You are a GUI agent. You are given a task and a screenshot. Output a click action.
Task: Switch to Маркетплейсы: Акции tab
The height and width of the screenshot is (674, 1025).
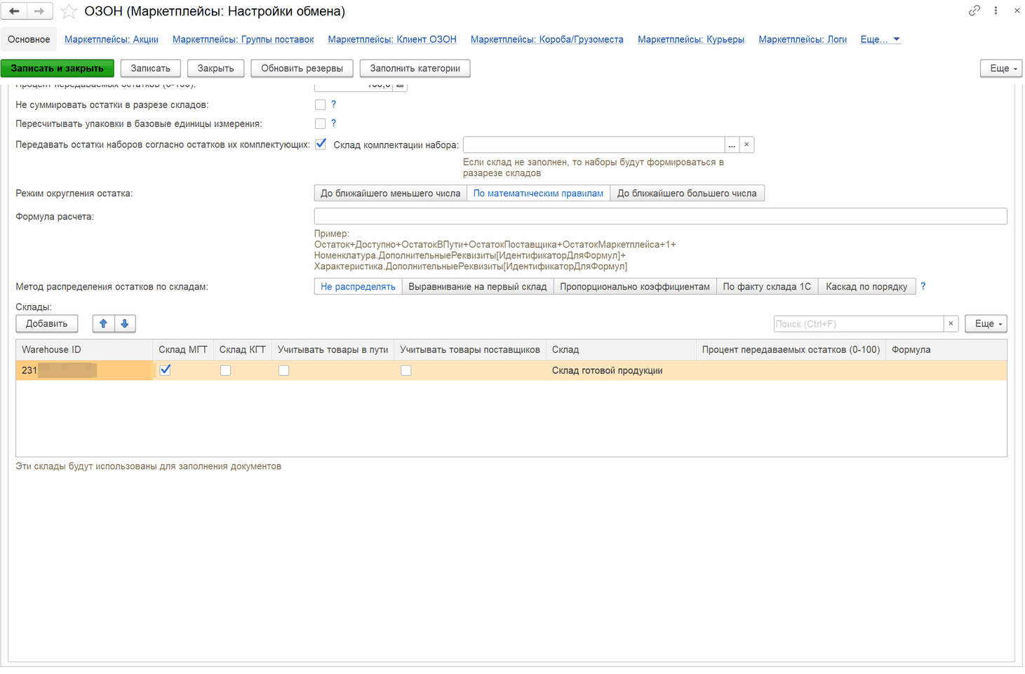tap(111, 39)
